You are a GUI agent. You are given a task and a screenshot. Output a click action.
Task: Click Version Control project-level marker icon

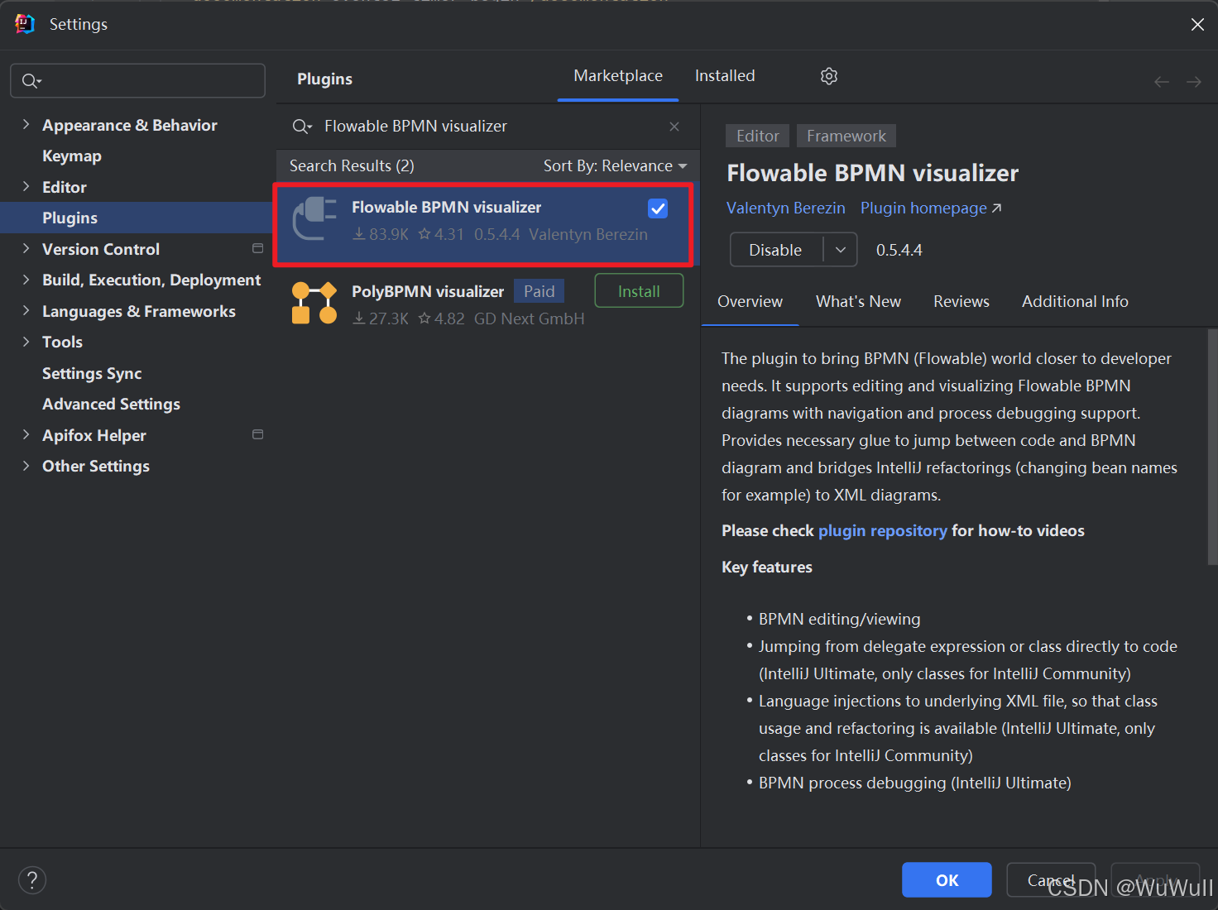pos(257,248)
